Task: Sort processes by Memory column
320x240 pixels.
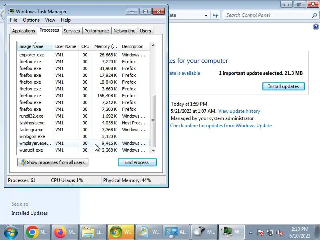Action: (x=106, y=46)
